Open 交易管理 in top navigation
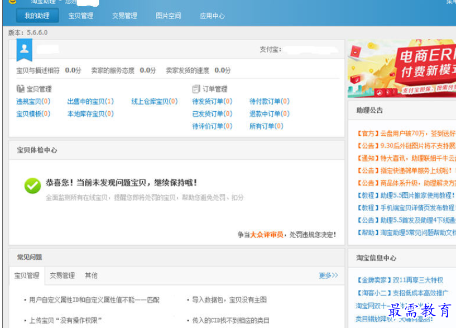This screenshot has height=328, width=456. click(125, 16)
